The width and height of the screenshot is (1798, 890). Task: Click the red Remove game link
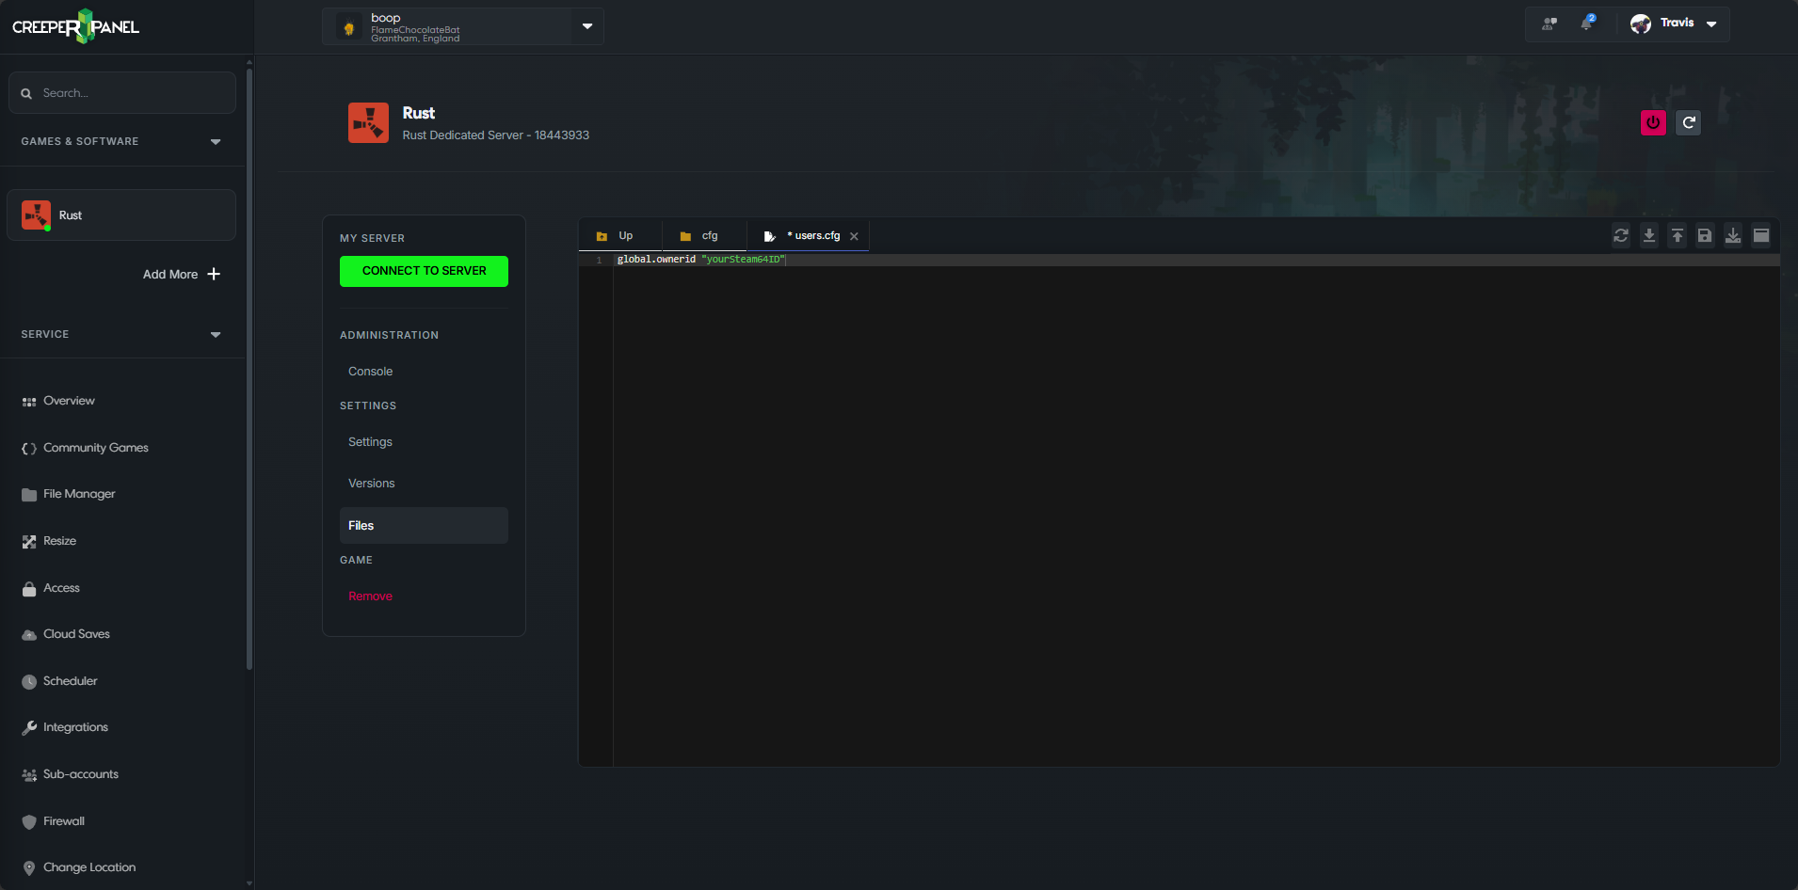pos(370,596)
